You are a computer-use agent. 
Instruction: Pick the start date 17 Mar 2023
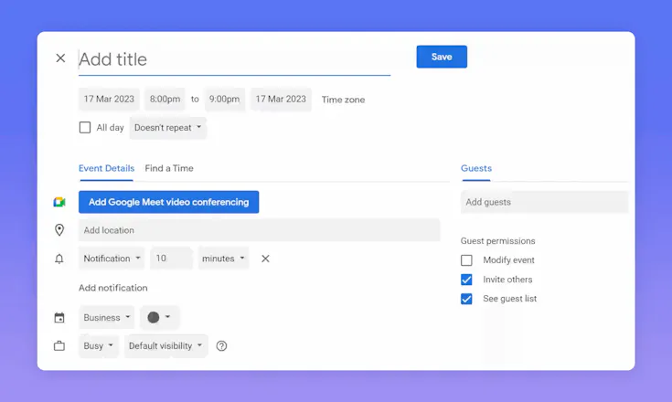click(109, 100)
